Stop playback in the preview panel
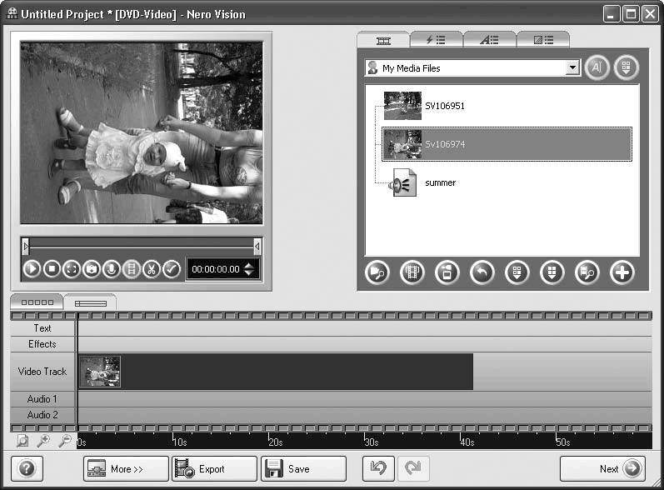 tap(52, 269)
